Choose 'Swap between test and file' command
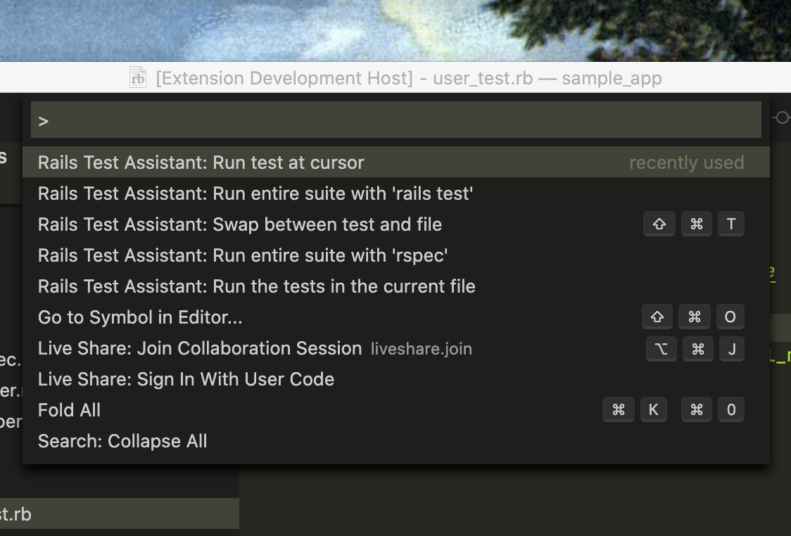791x536 pixels. pyautogui.click(x=396, y=224)
